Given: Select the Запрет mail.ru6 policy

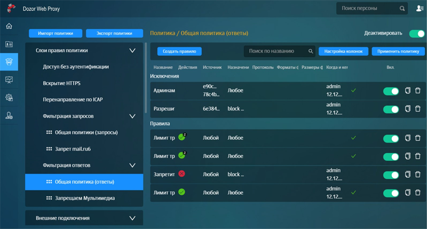Looking at the screenshot, I should point(73,149).
